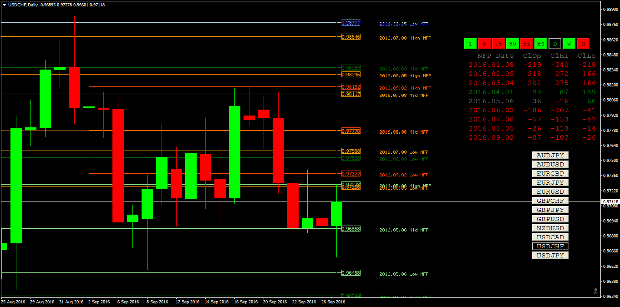
Task: Select EURUSD from the symbol list
Action: pyautogui.click(x=550, y=191)
